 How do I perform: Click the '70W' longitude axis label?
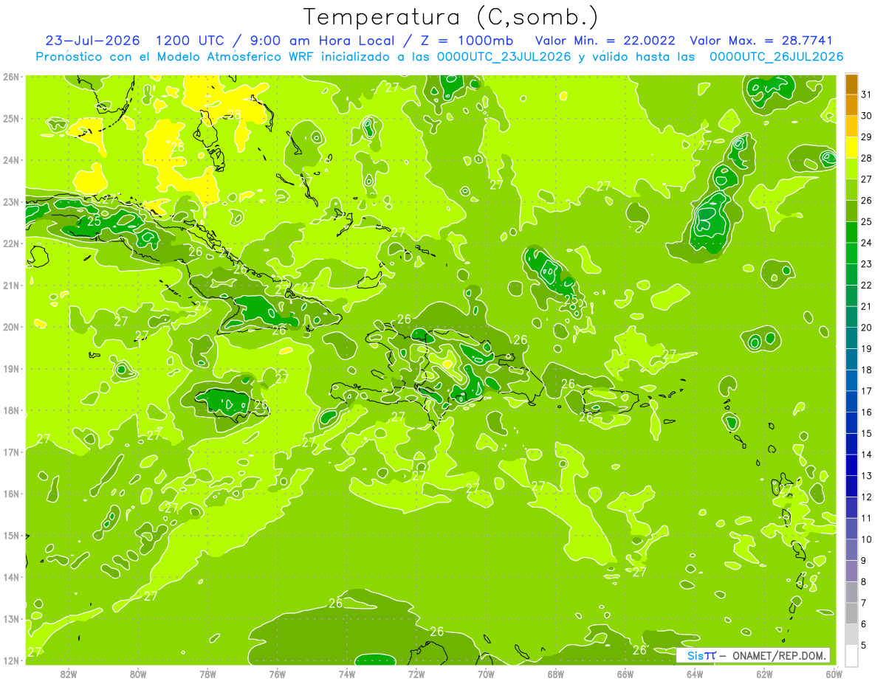click(x=486, y=674)
